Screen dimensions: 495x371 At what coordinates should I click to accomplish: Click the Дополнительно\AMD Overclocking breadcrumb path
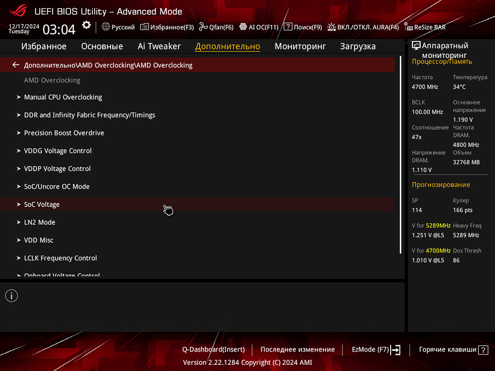(108, 65)
